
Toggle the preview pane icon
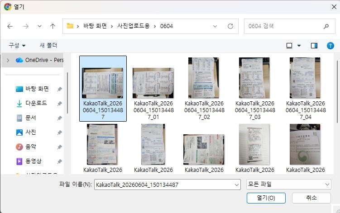[314, 46]
